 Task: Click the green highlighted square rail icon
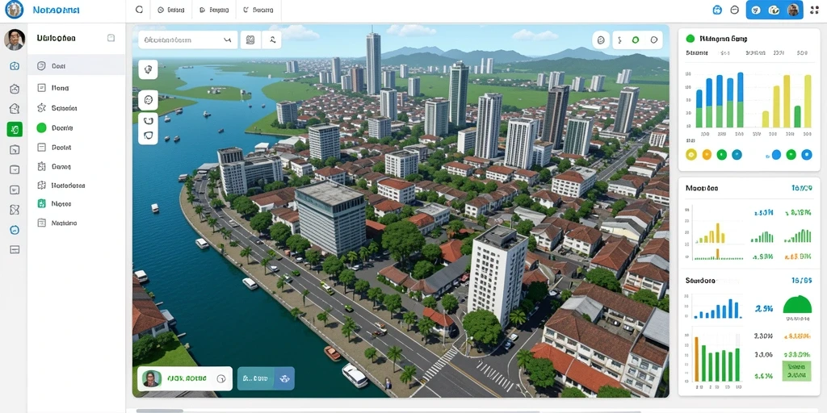(x=15, y=128)
